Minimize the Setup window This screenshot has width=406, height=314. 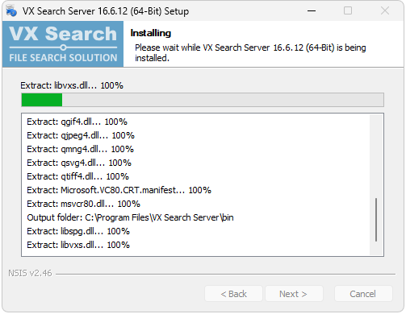click(312, 11)
